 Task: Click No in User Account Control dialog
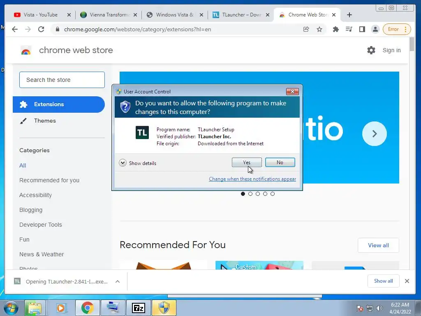(x=280, y=162)
